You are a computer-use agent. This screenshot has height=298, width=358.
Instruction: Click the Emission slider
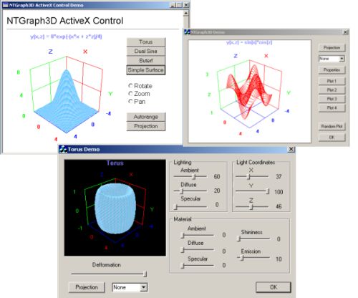(x=253, y=258)
